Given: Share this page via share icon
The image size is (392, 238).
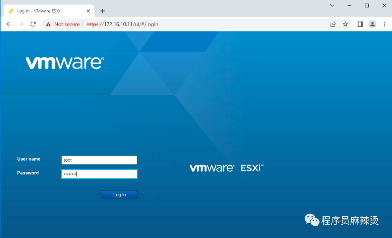Looking at the screenshot, I should [x=333, y=24].
